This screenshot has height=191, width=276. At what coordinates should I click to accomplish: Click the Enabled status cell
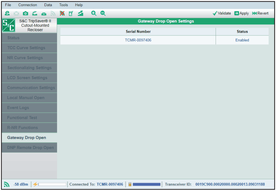[242, 40]
